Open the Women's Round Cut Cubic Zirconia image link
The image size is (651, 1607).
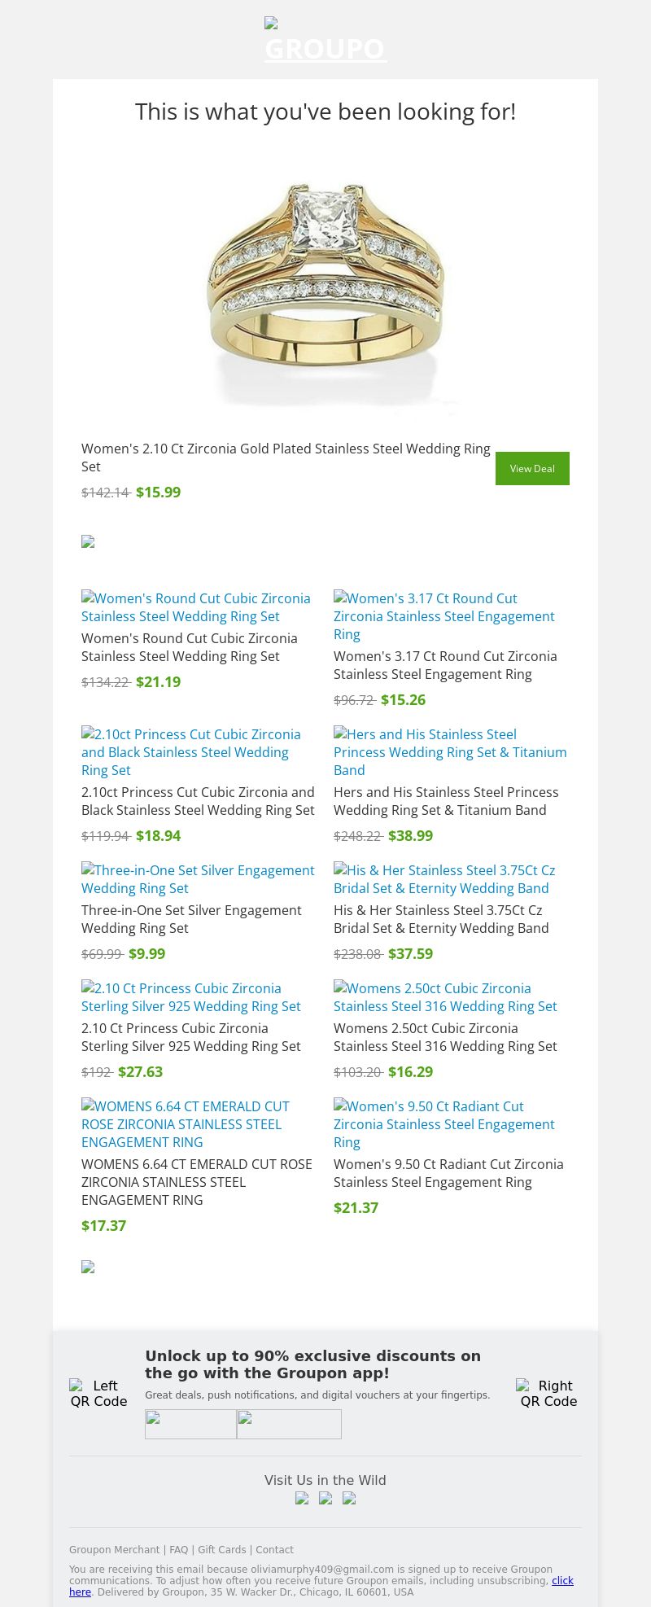pos(195,607)
